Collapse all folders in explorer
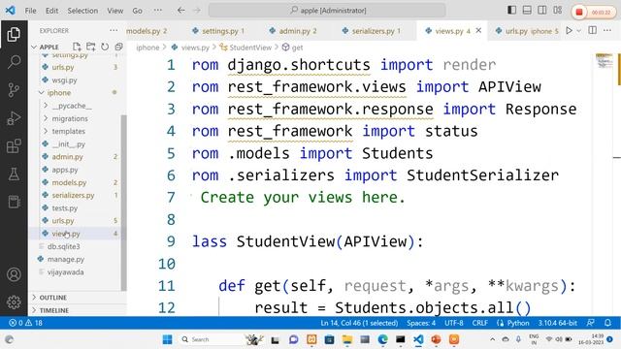 point(118,47)
